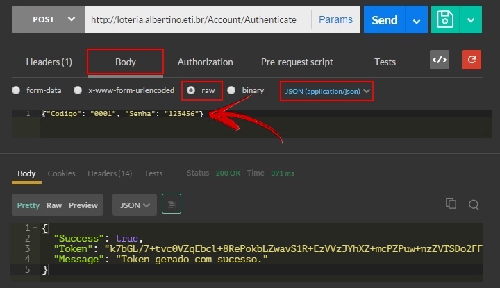Image resolution: width=500 pixels, height=288 pixels.
Task: Open the request Tests tab
Action: pos(385,62)
